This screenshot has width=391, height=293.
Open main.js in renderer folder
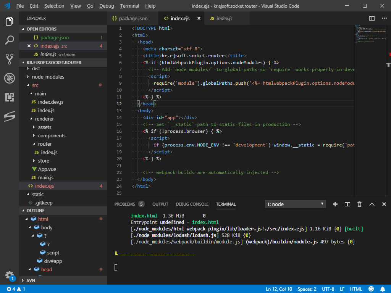[x=46, y=178]
